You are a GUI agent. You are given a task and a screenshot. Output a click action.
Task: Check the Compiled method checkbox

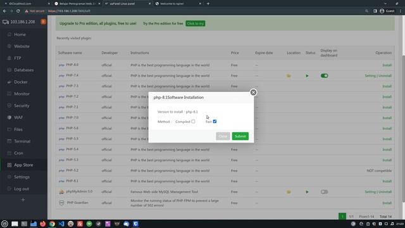click(193, 122)
